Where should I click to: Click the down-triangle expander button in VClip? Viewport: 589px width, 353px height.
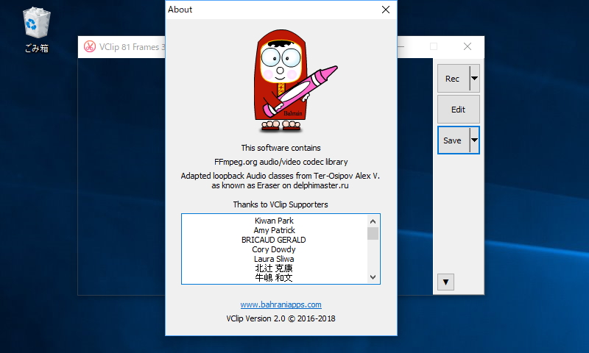446,282
